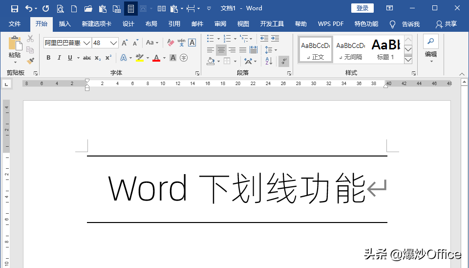The height and width of the screenshot is (268, 469).
Task: Open the highlight color dropdown arrow
Action: click(148, 58)
